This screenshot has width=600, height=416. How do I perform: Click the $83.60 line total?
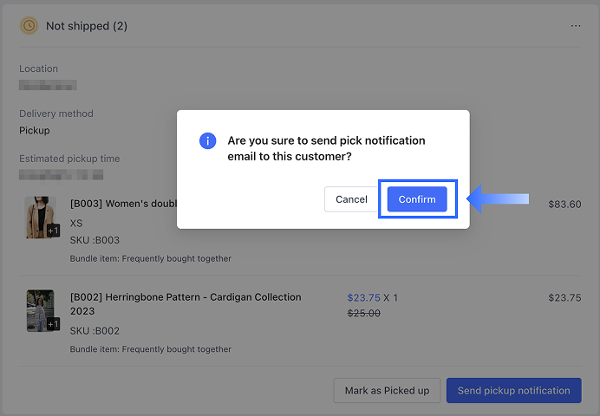(x=564, y=205)
